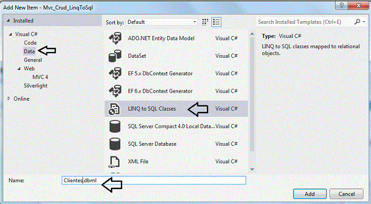Select the LINQ to SQL Classes icon

115,109
